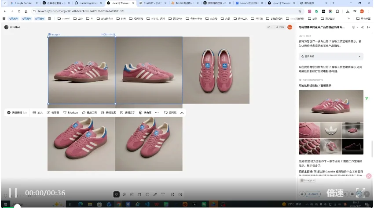Click the upscale (放大) tool

click(x=37, y=113)
